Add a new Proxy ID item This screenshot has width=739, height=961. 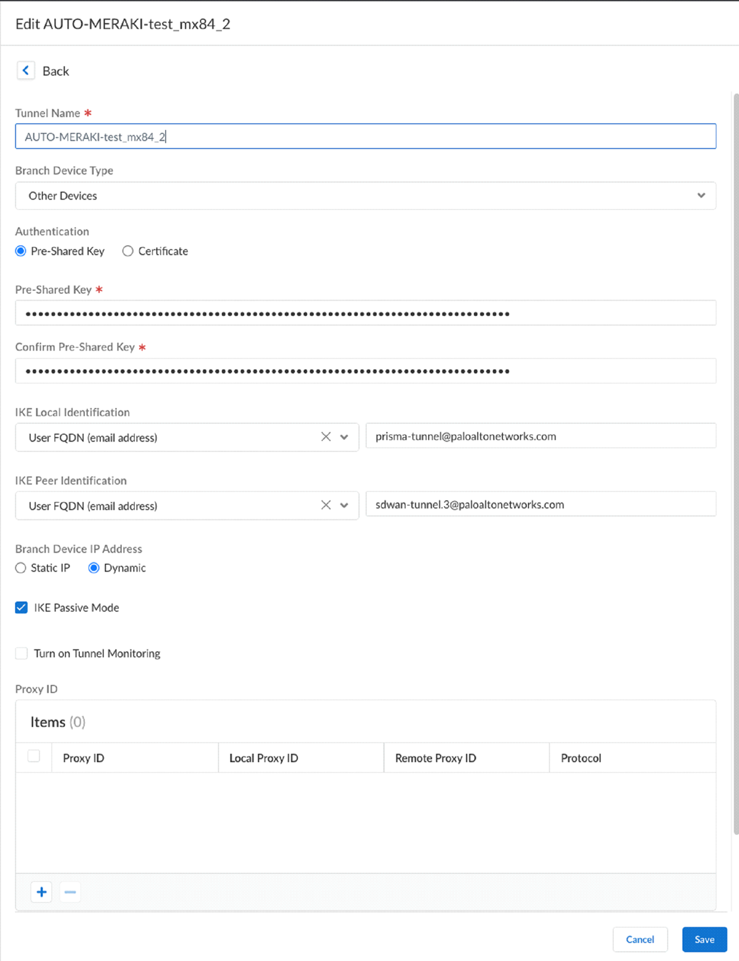[x=42, y=892]
